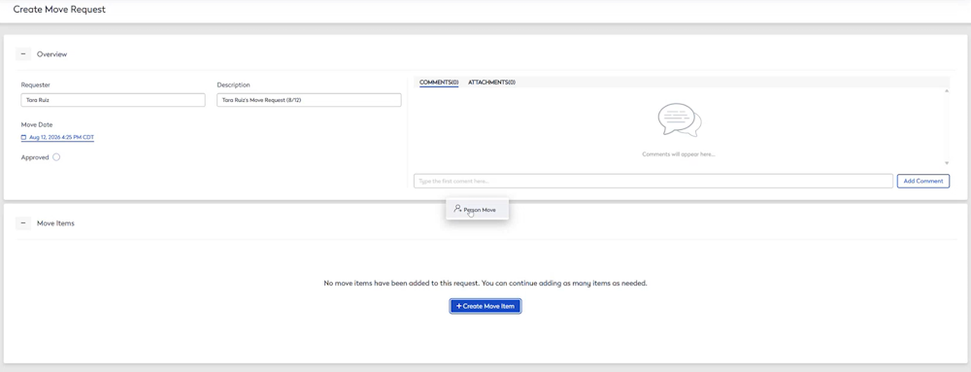The width and height of the screenshot is (971, 372).
Task: Click the 'Move Date' field label
Action: pos(37,124)
